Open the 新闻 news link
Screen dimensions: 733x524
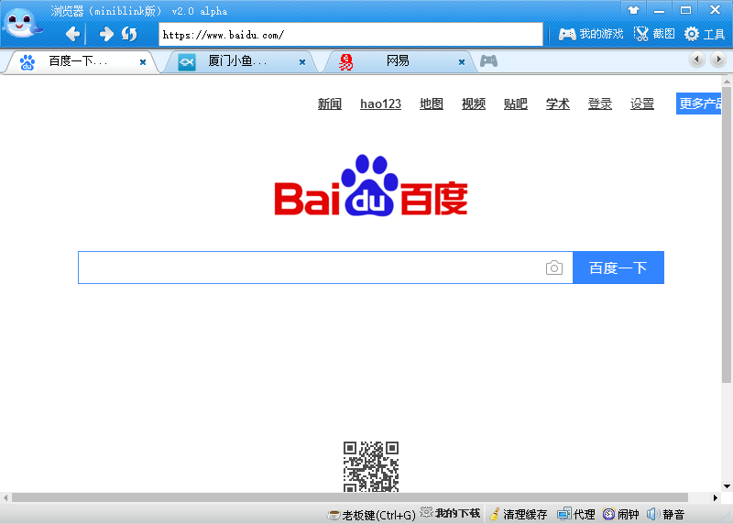(330, 104)
